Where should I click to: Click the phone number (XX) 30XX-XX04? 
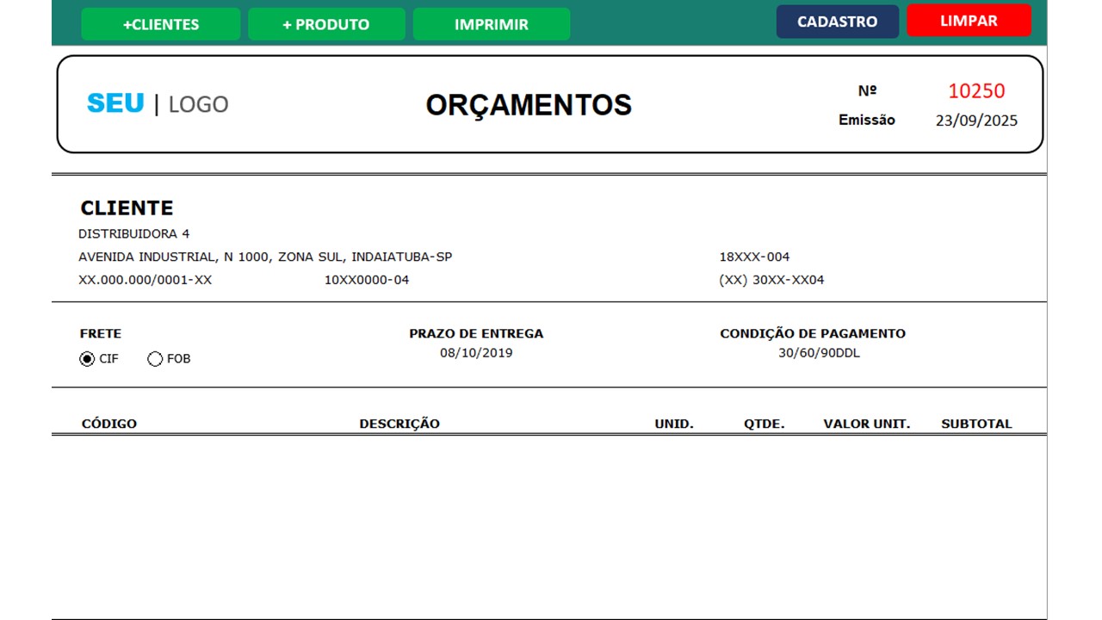(771, 280)
